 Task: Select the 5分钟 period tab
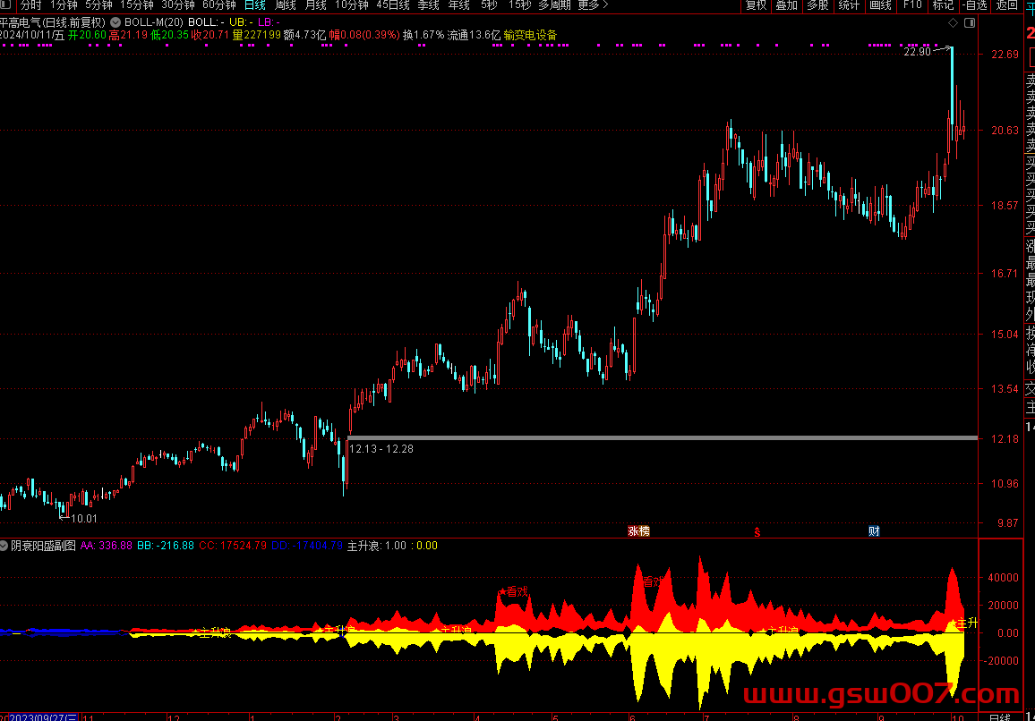(98, 5)
